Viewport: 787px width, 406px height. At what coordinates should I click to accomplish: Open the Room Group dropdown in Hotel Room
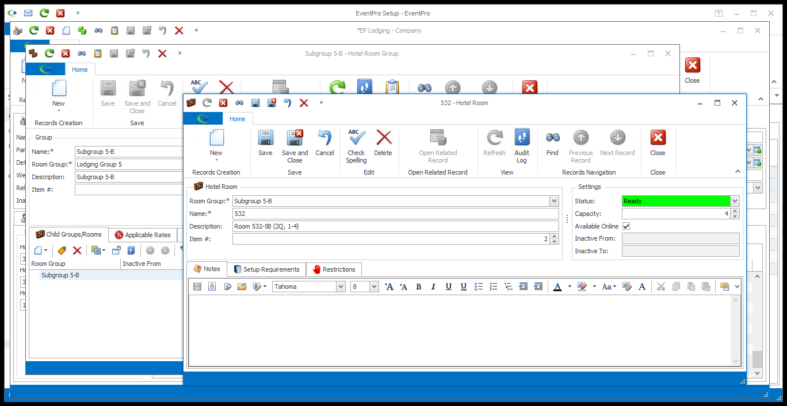click(554, 201)
